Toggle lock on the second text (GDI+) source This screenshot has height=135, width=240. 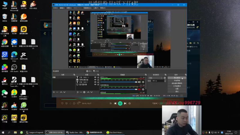(x=98, y=82)
